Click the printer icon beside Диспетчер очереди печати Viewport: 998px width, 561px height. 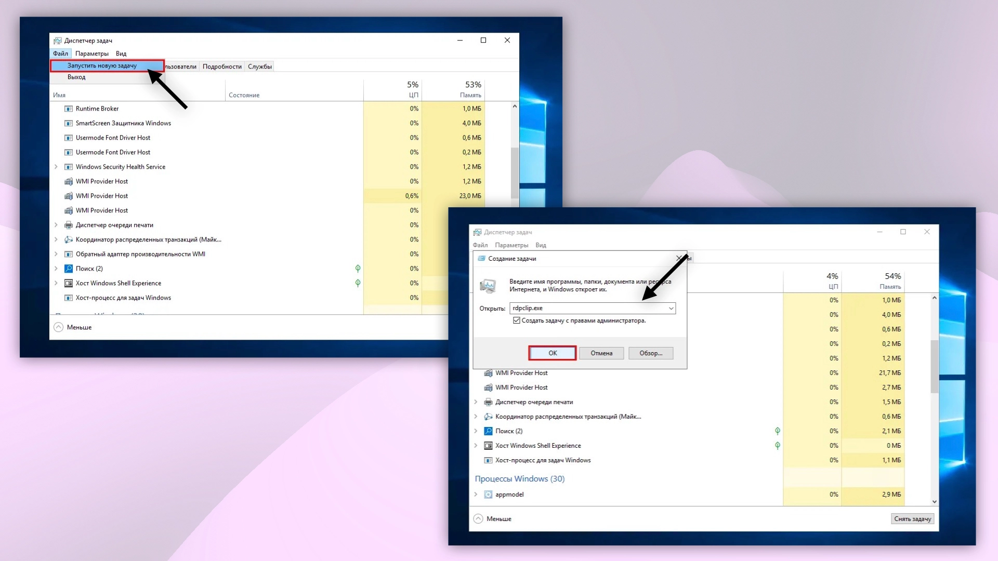coord(69,225)
